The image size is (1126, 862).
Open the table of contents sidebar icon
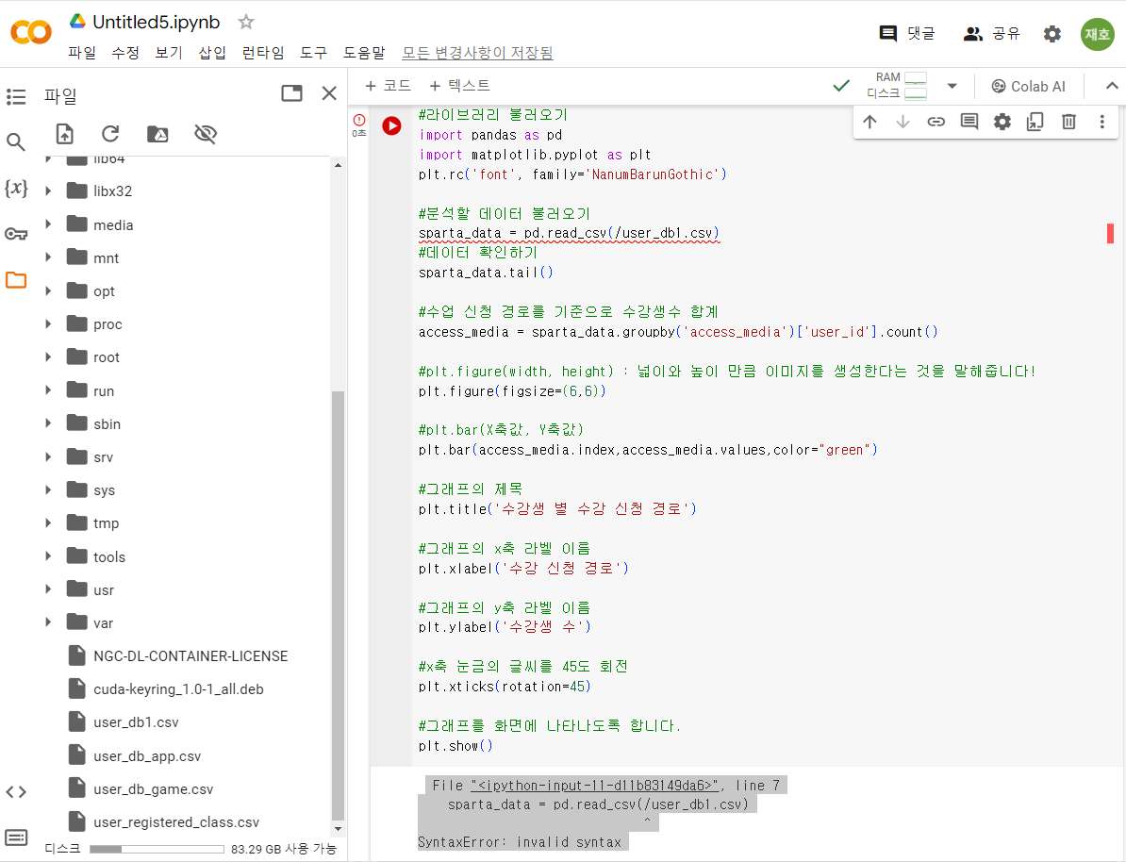[16, 97]
